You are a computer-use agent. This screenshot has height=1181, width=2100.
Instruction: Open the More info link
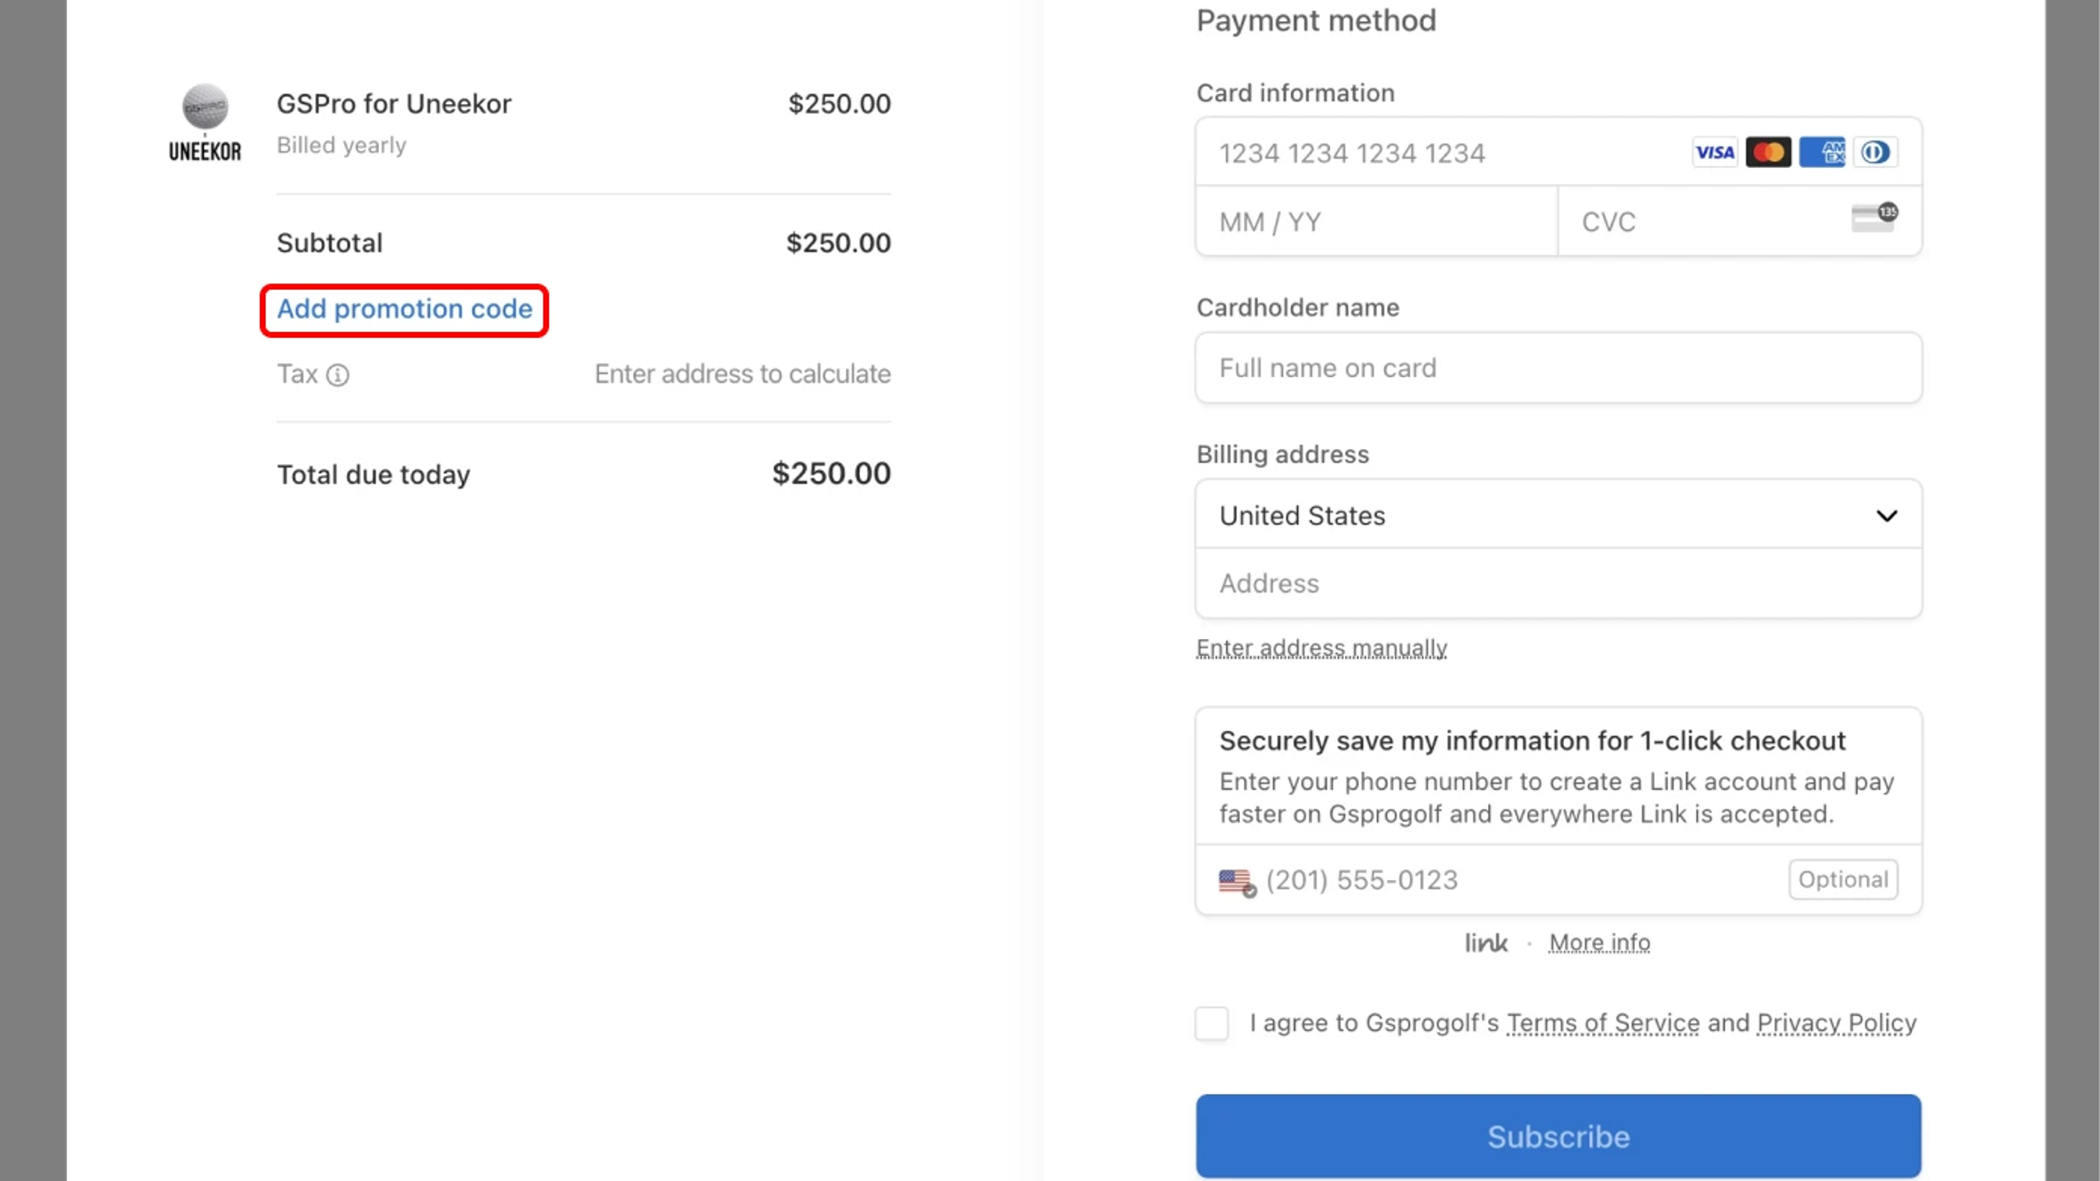point(1599,943)
